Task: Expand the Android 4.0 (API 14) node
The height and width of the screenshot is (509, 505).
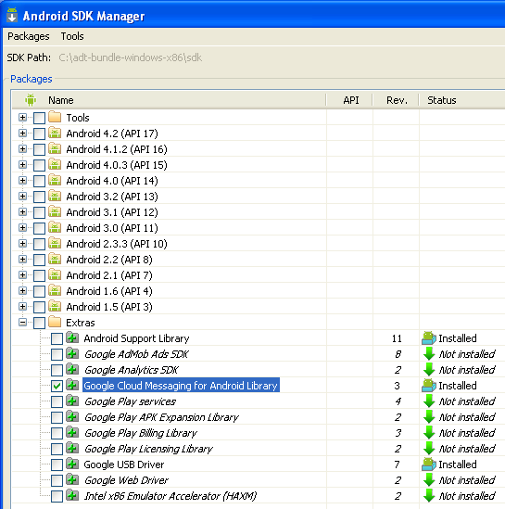Action: click(23, 180)
